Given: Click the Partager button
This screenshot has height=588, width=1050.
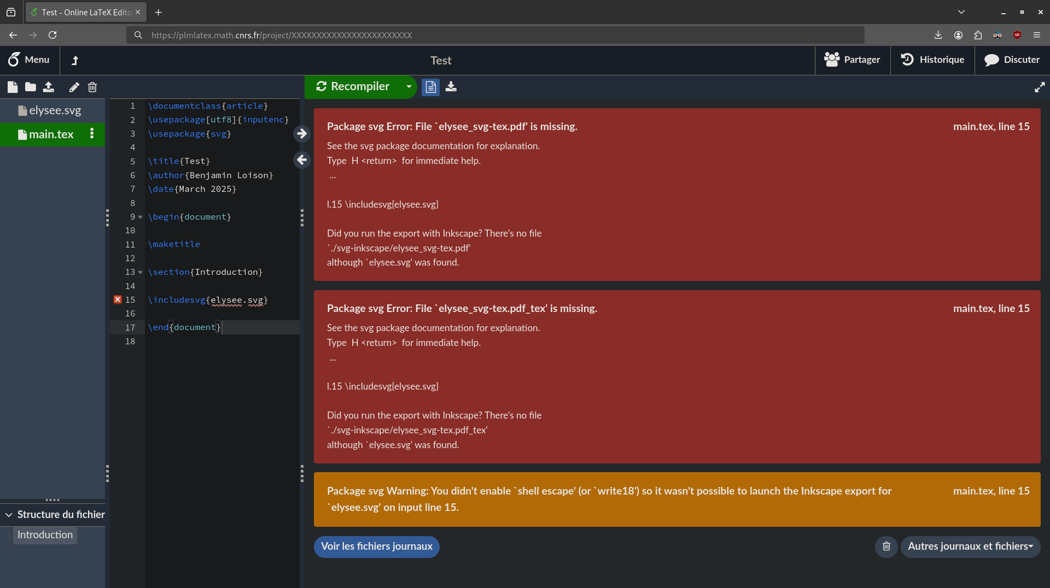Looking at the screenshot, I should click(x=852, y=60).
